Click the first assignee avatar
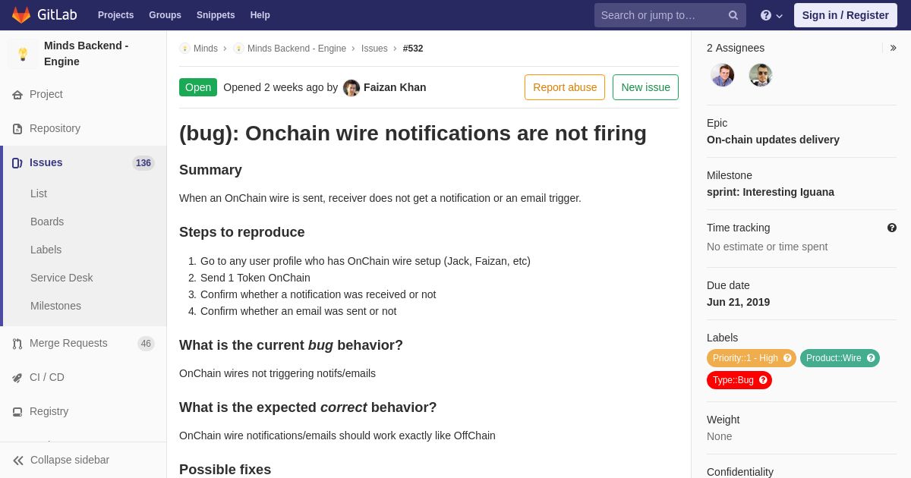This screenshot has height=478, width=911. [x=722, y=75]
